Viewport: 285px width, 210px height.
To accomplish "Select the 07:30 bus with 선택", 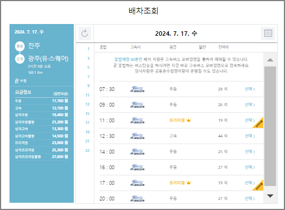I will [250, 89].
